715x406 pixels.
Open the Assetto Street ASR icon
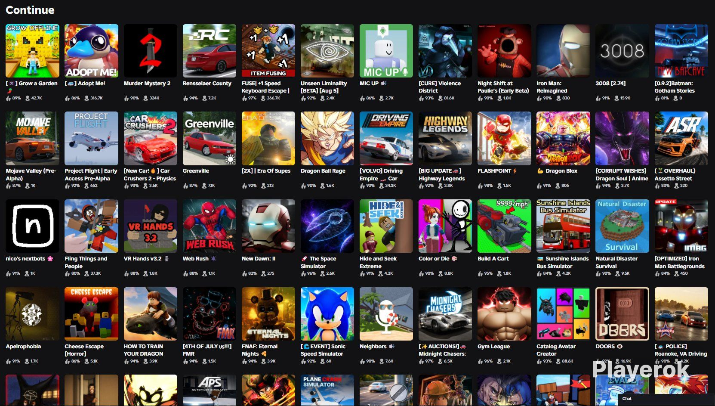(x=681, y=138)
